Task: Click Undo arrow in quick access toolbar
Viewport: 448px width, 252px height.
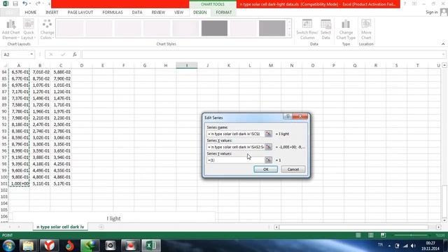Action: point(25,4)
